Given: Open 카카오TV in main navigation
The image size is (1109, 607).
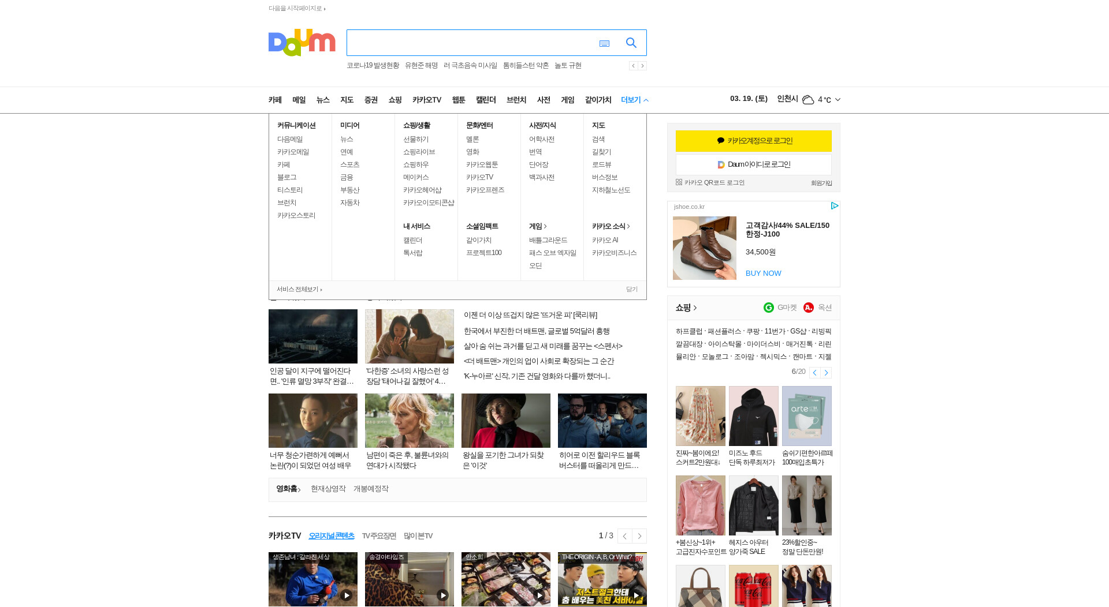Looking at the screenshot, I should point(427,100).
